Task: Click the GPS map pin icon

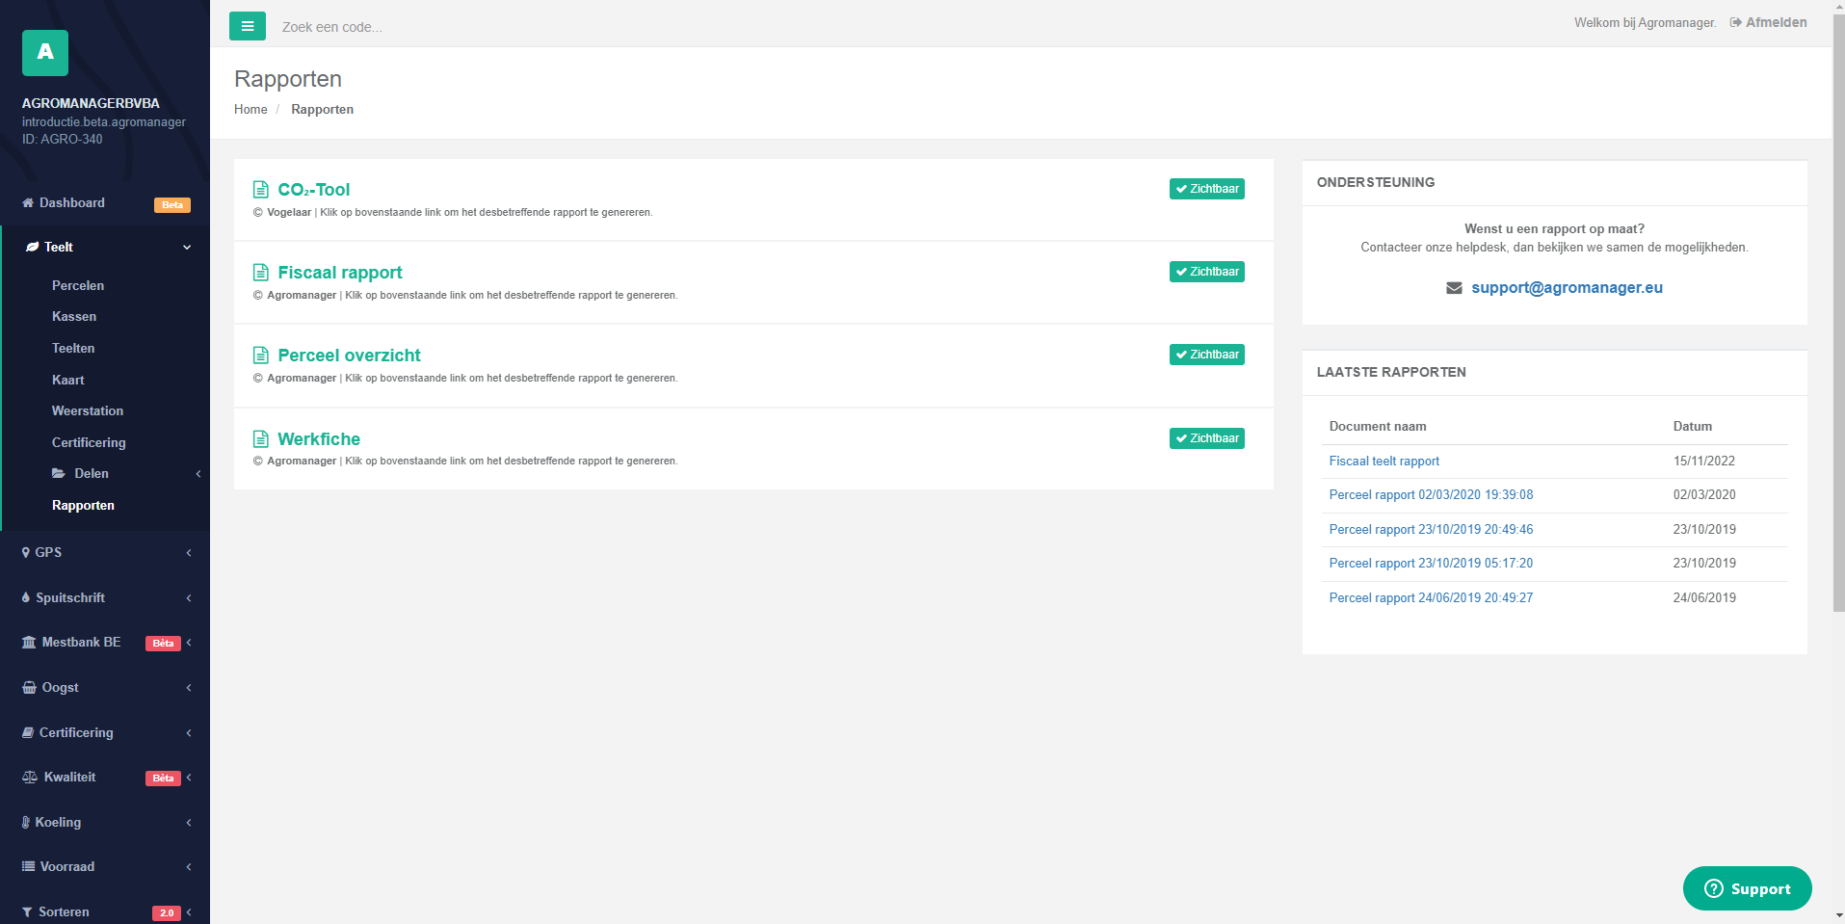Action: coord(26,553)
